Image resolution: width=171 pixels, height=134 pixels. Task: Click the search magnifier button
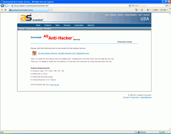tap(167, 6)
